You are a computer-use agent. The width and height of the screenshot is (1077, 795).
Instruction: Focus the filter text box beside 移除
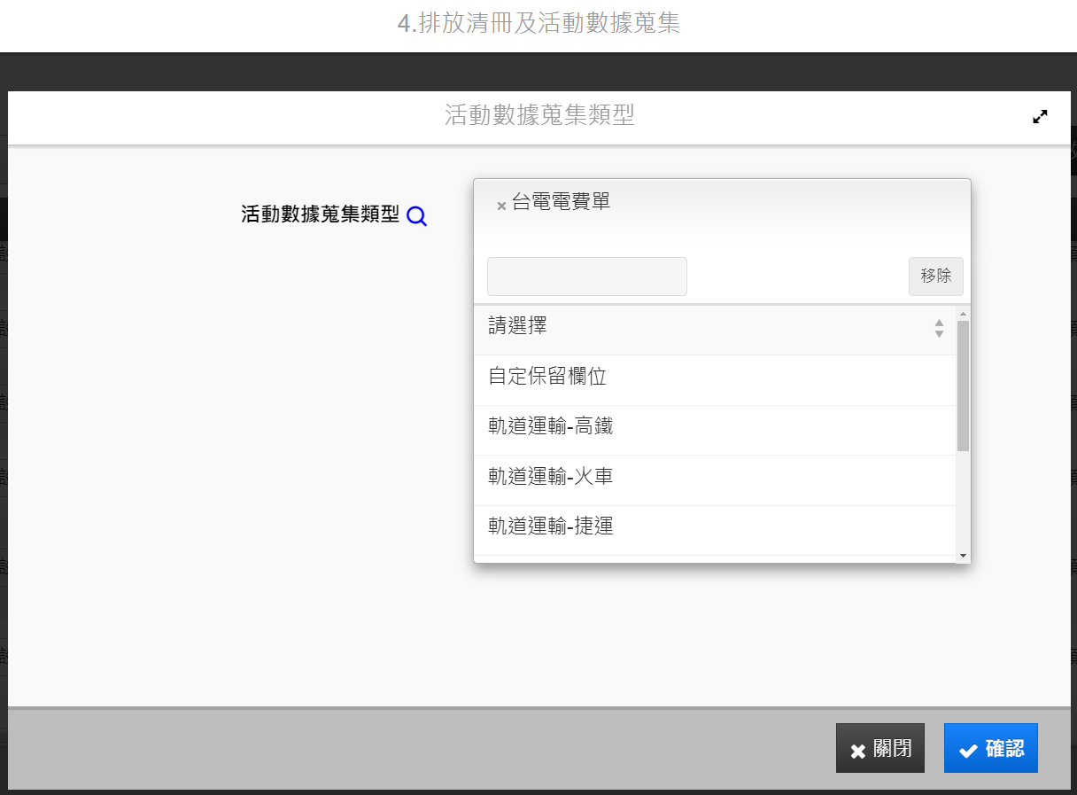coord(586,277)
